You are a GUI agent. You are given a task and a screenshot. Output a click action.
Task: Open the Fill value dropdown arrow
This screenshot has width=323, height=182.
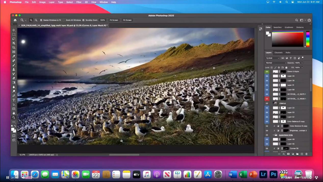coord(302,68)
